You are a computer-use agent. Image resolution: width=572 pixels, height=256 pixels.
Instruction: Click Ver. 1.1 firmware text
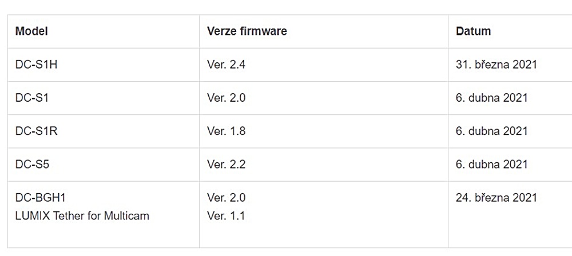tap(226, 216)
